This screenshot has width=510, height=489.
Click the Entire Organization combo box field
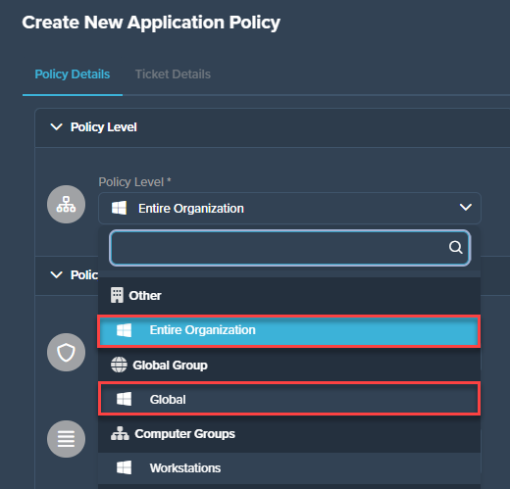coord(289,208)
